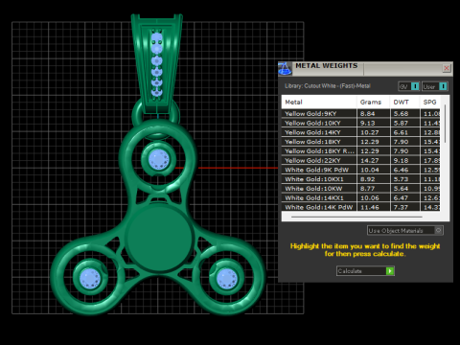The image size is (460, 345).
Task: Click the 5.64 DWT cell
Action: coord(404,189)
